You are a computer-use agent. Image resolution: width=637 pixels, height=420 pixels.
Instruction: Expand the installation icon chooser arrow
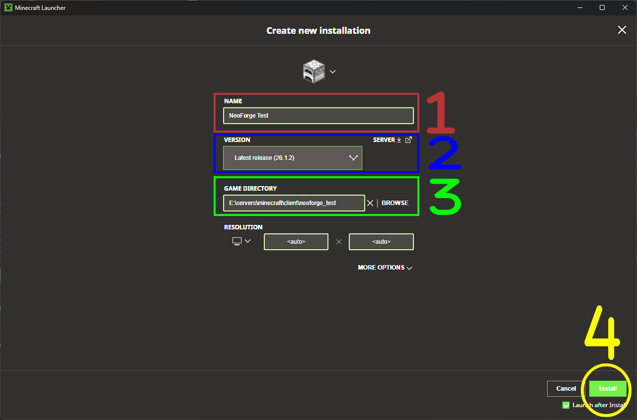[333, 71]
